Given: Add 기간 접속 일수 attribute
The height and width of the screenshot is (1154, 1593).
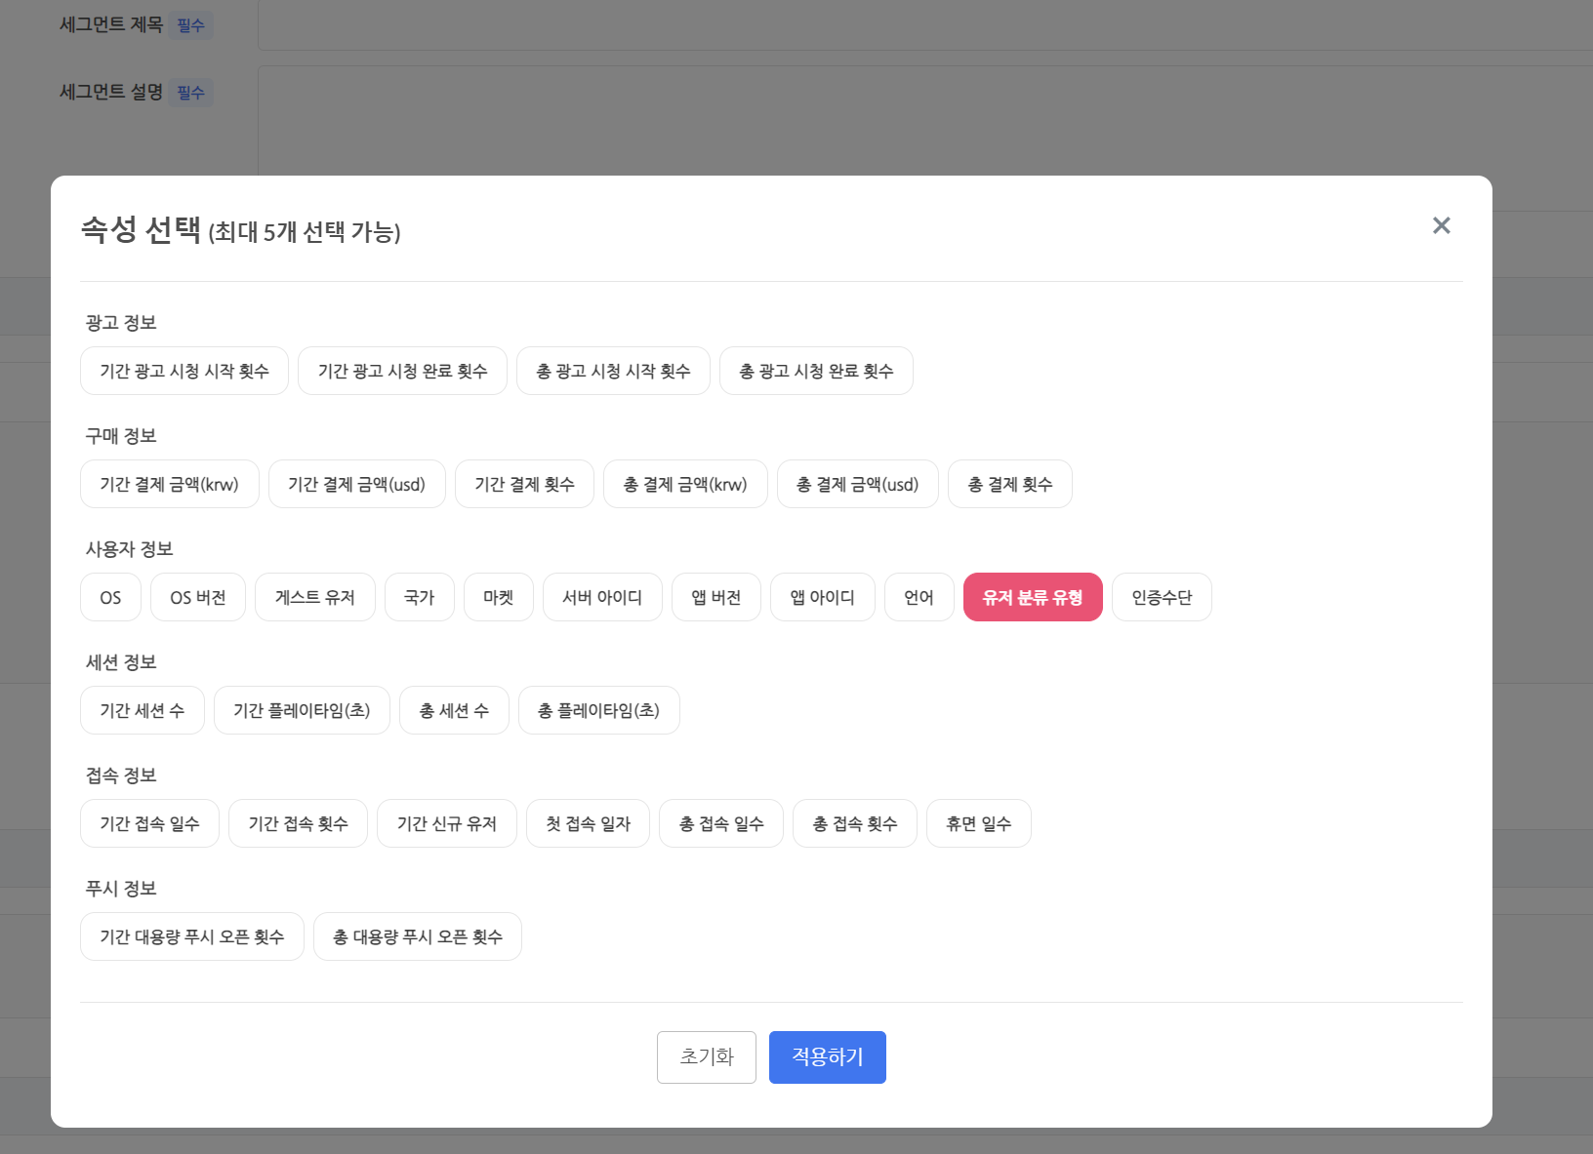Looking at the screenshot, I should (149, 823).
